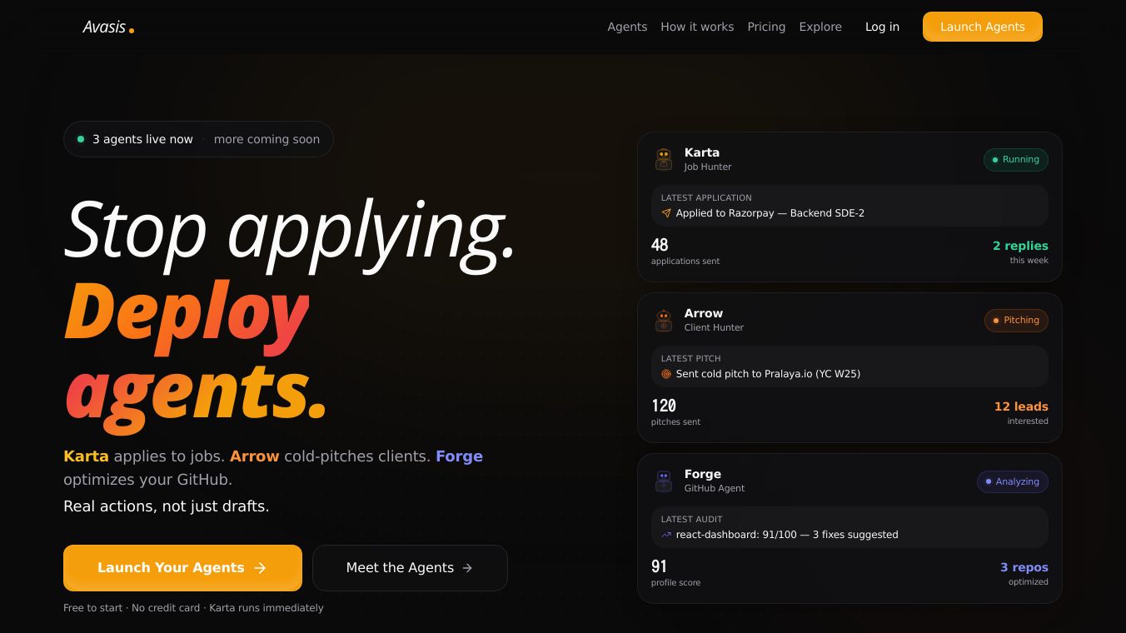Open the How it works nav item
Screen dimensions: 1126x633
pyautogui.click(x=697, y=27)
